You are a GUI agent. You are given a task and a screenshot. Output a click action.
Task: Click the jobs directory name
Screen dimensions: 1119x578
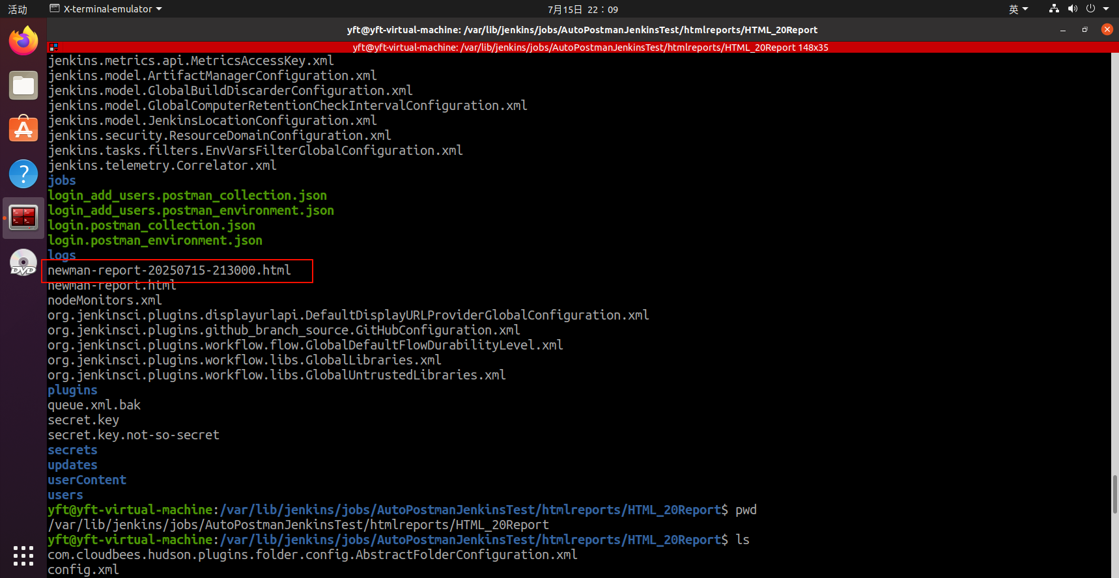click(x=62, y=180)
